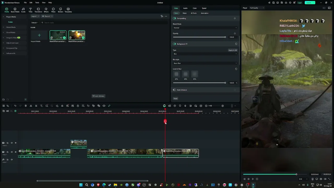Delete the selected clip with trash icon
The image size is (334, 188).
26,106
